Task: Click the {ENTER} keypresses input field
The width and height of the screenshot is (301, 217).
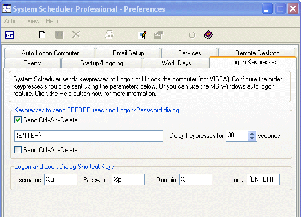Action: click(x=89, y=136)
